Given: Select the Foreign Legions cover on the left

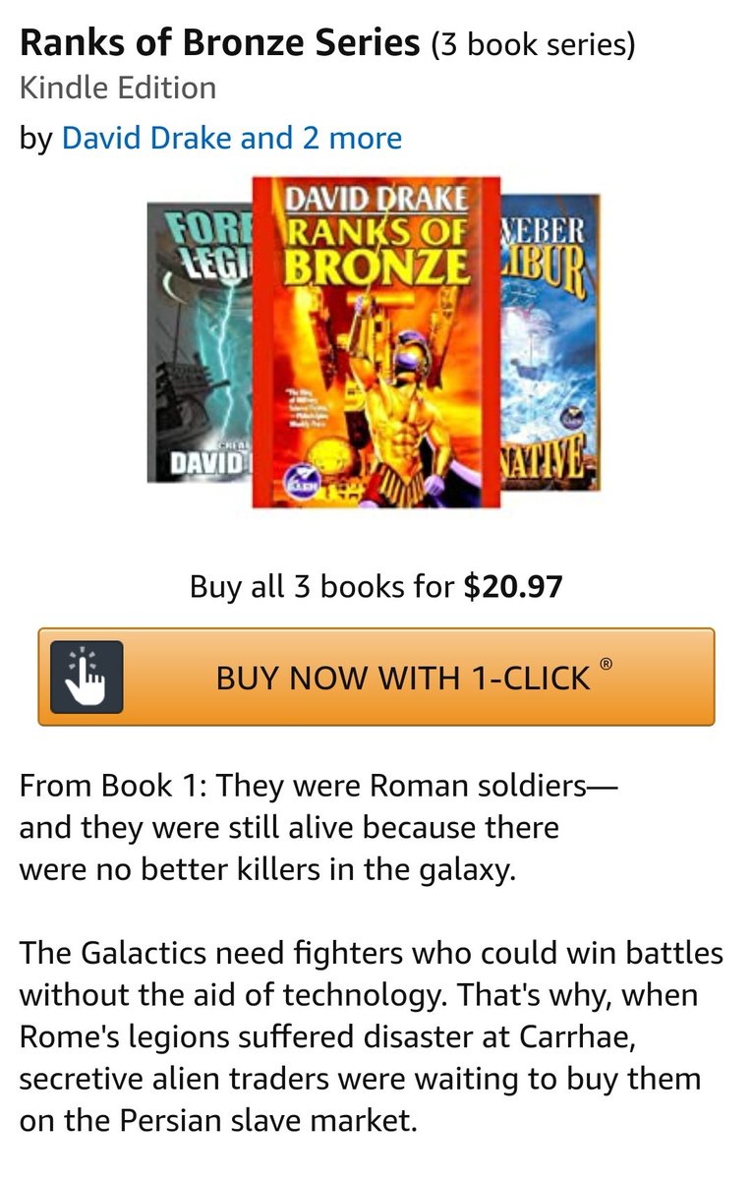Looking at the screenshot, I should coord(200,342).
